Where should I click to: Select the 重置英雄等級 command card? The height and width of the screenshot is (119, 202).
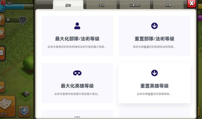click(154, 83)
